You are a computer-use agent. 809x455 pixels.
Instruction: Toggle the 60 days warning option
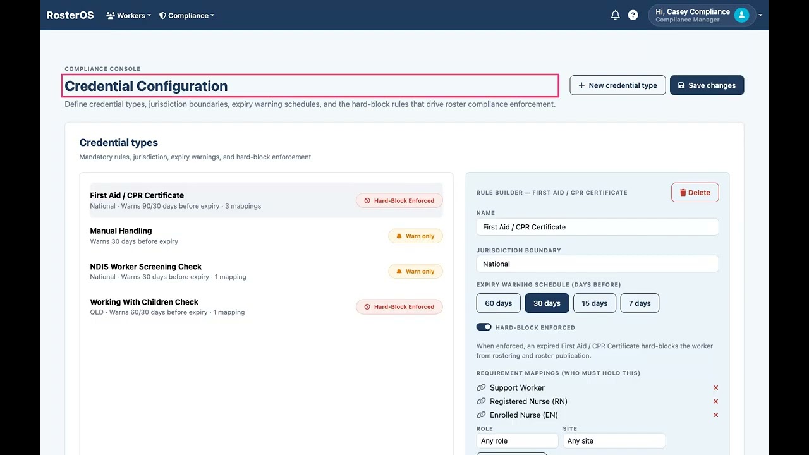[499, 303]
